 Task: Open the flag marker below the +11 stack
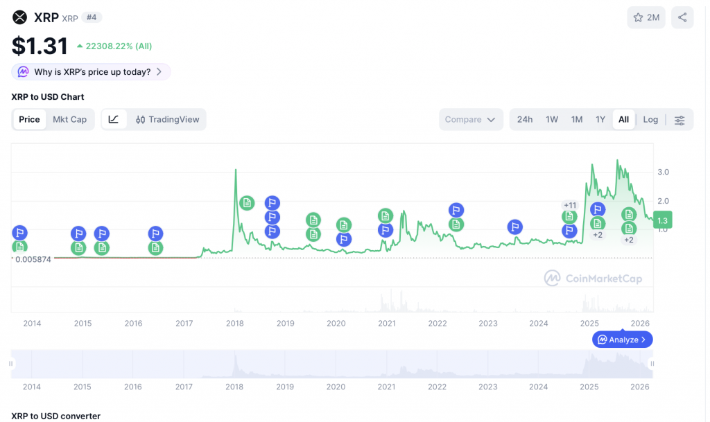point(569,231)
